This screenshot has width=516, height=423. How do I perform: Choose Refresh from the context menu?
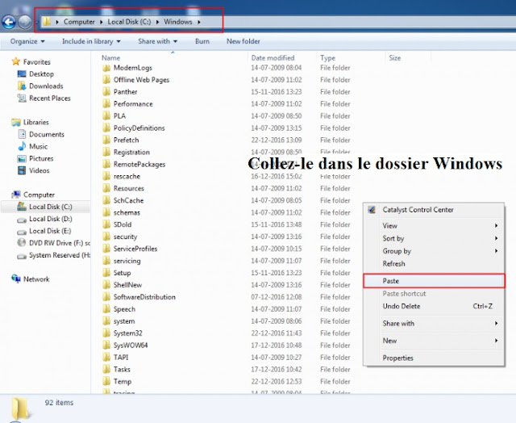(434, 263)
